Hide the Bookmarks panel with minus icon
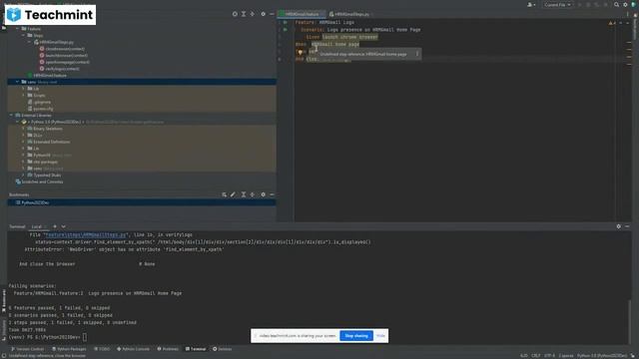639x359 pixels. (272, 194)
